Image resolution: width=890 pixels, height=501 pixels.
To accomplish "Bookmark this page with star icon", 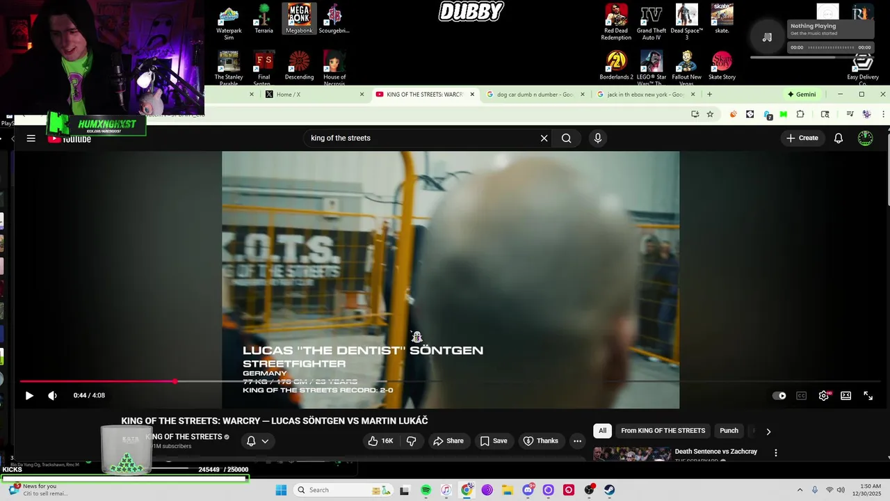I will pyautogui.click(x=710, y=114).
